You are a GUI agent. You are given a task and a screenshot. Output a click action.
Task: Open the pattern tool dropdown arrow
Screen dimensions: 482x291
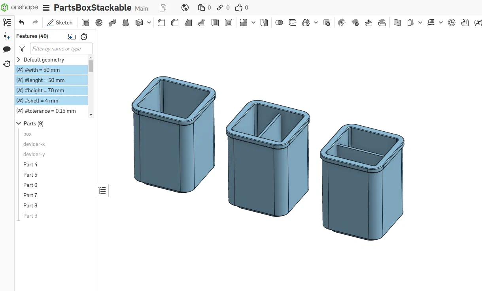[253, 22]
